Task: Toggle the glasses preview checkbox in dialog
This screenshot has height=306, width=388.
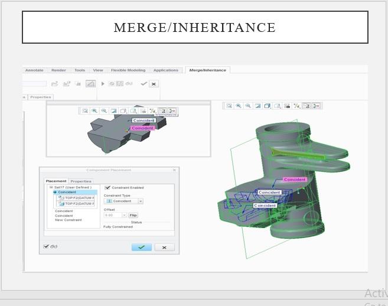Action: (47, 246)
